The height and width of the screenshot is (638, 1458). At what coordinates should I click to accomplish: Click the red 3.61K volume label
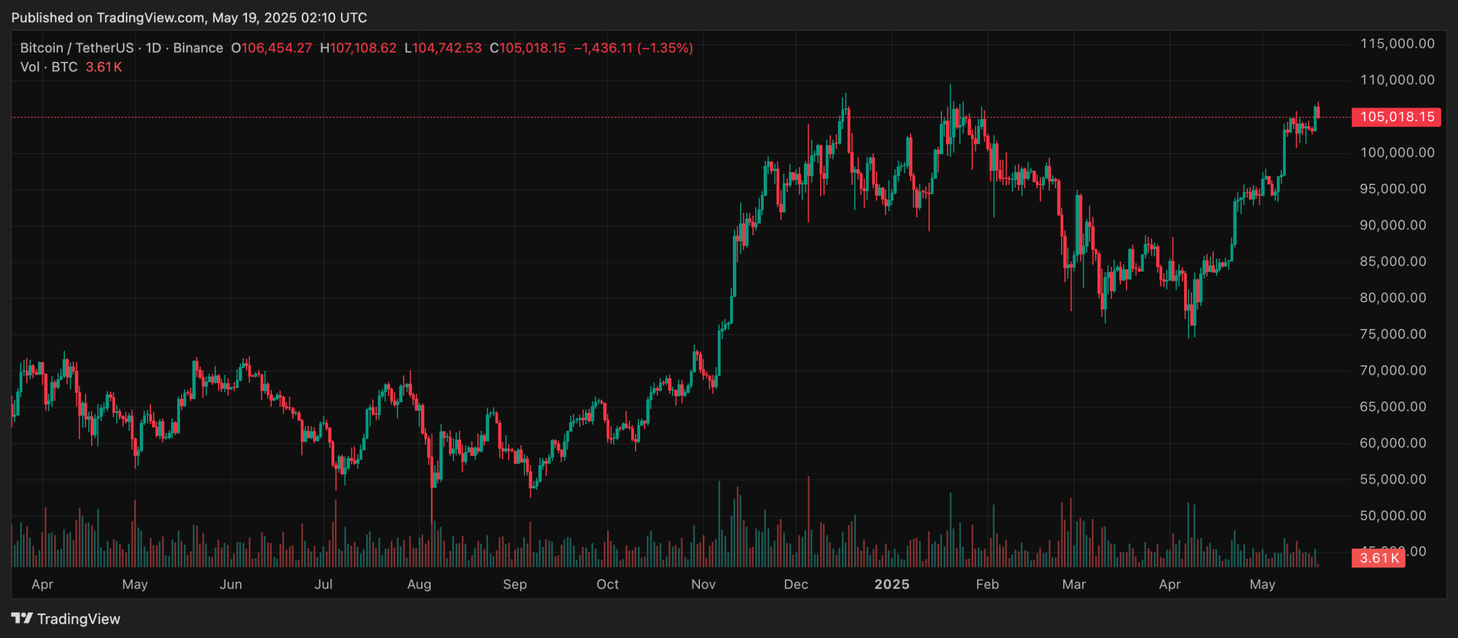click(1377, 559)
